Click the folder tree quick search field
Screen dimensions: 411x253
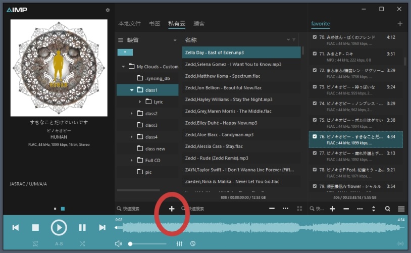tap(141, 209)
